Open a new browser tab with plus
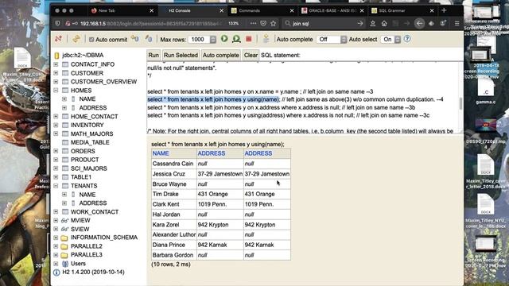 [444, 10]
